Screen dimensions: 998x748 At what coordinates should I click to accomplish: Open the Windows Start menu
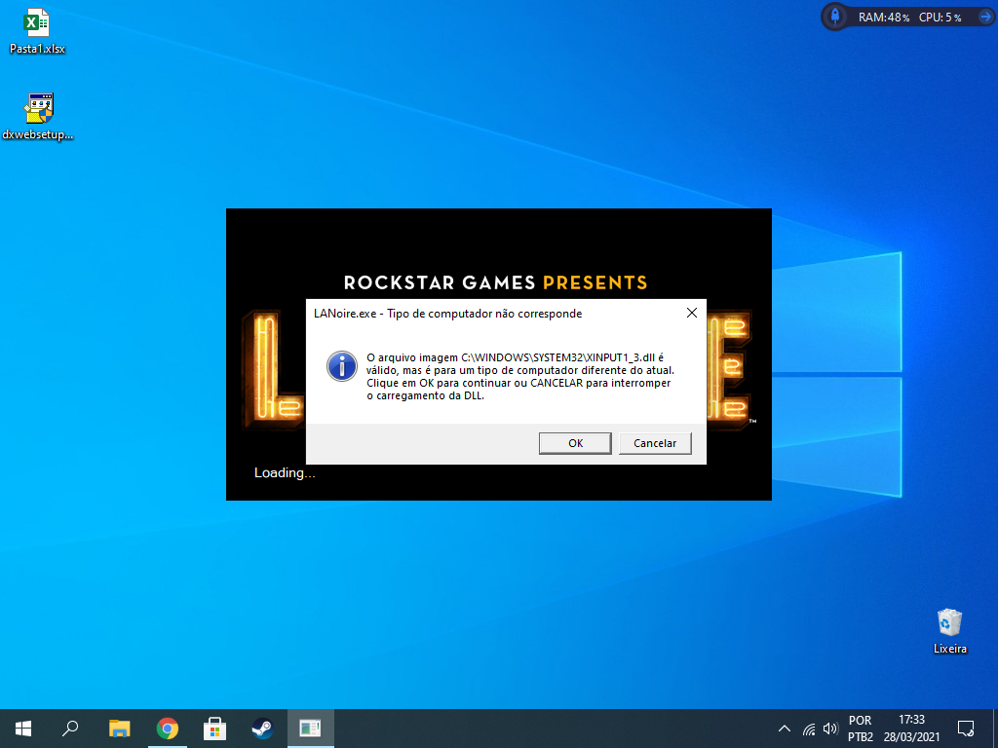(x=23, y=729)
